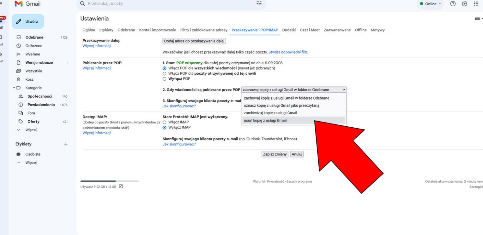
Task: Switch to the Ogólne tab
Action: click(x=89, y=30)
